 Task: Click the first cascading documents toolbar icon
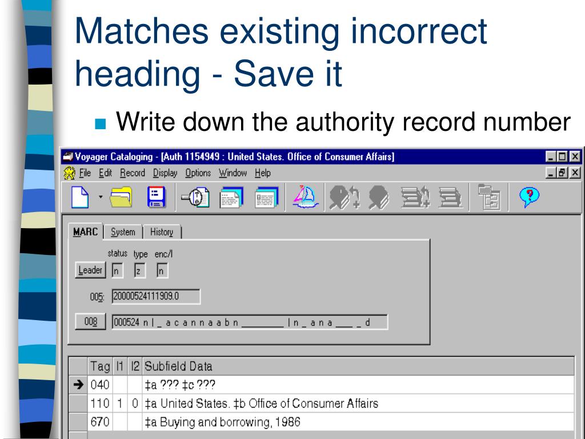231,197
